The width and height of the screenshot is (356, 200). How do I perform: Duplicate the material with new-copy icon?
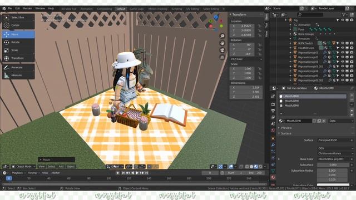click(x=319, y=121)
